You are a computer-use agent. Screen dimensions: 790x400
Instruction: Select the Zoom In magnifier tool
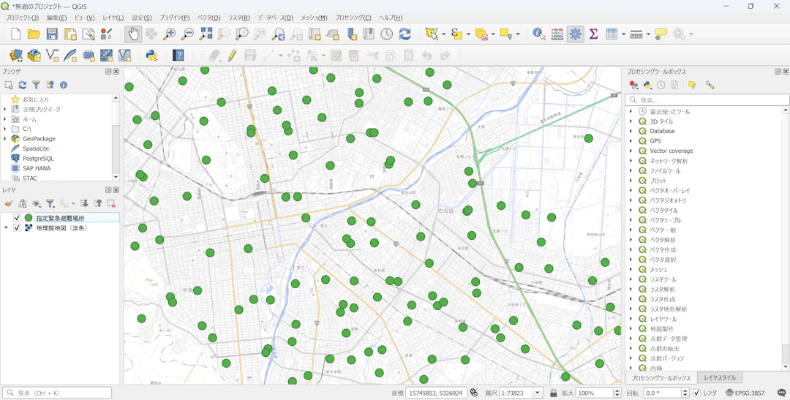(169, 34)
